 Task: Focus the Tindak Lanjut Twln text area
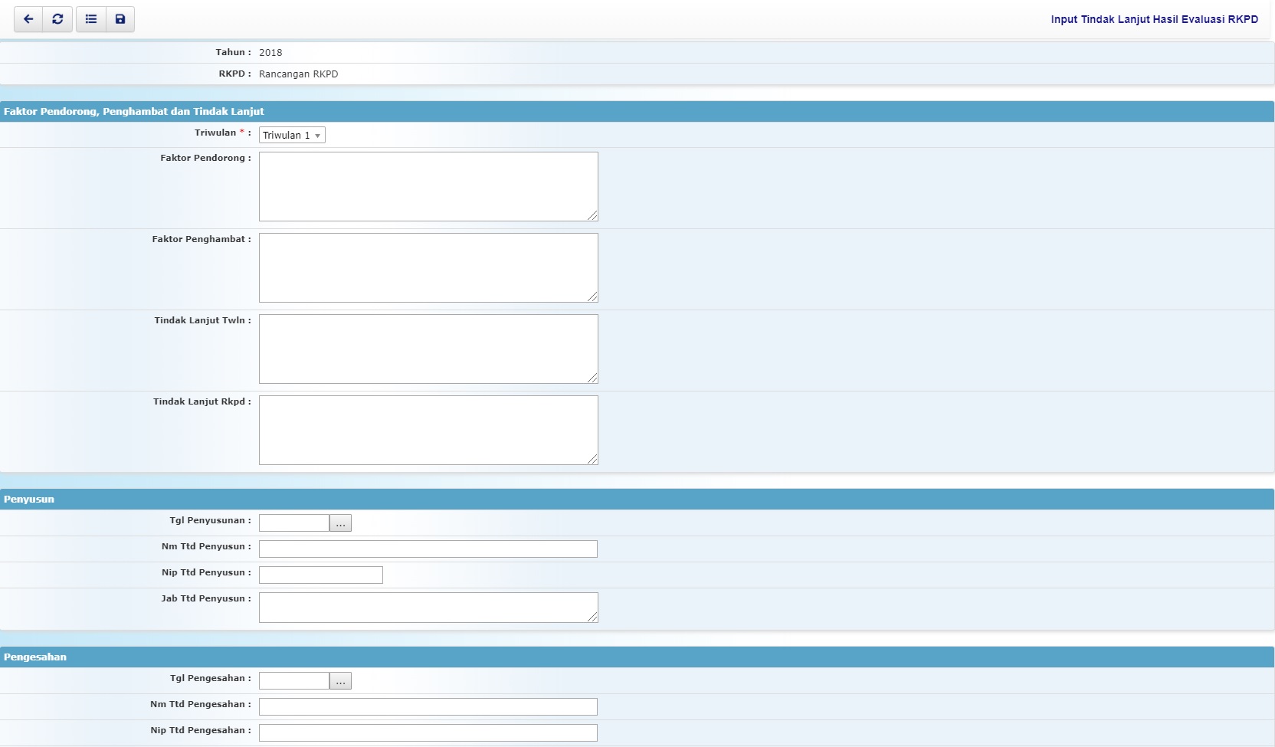coord(428,349)
